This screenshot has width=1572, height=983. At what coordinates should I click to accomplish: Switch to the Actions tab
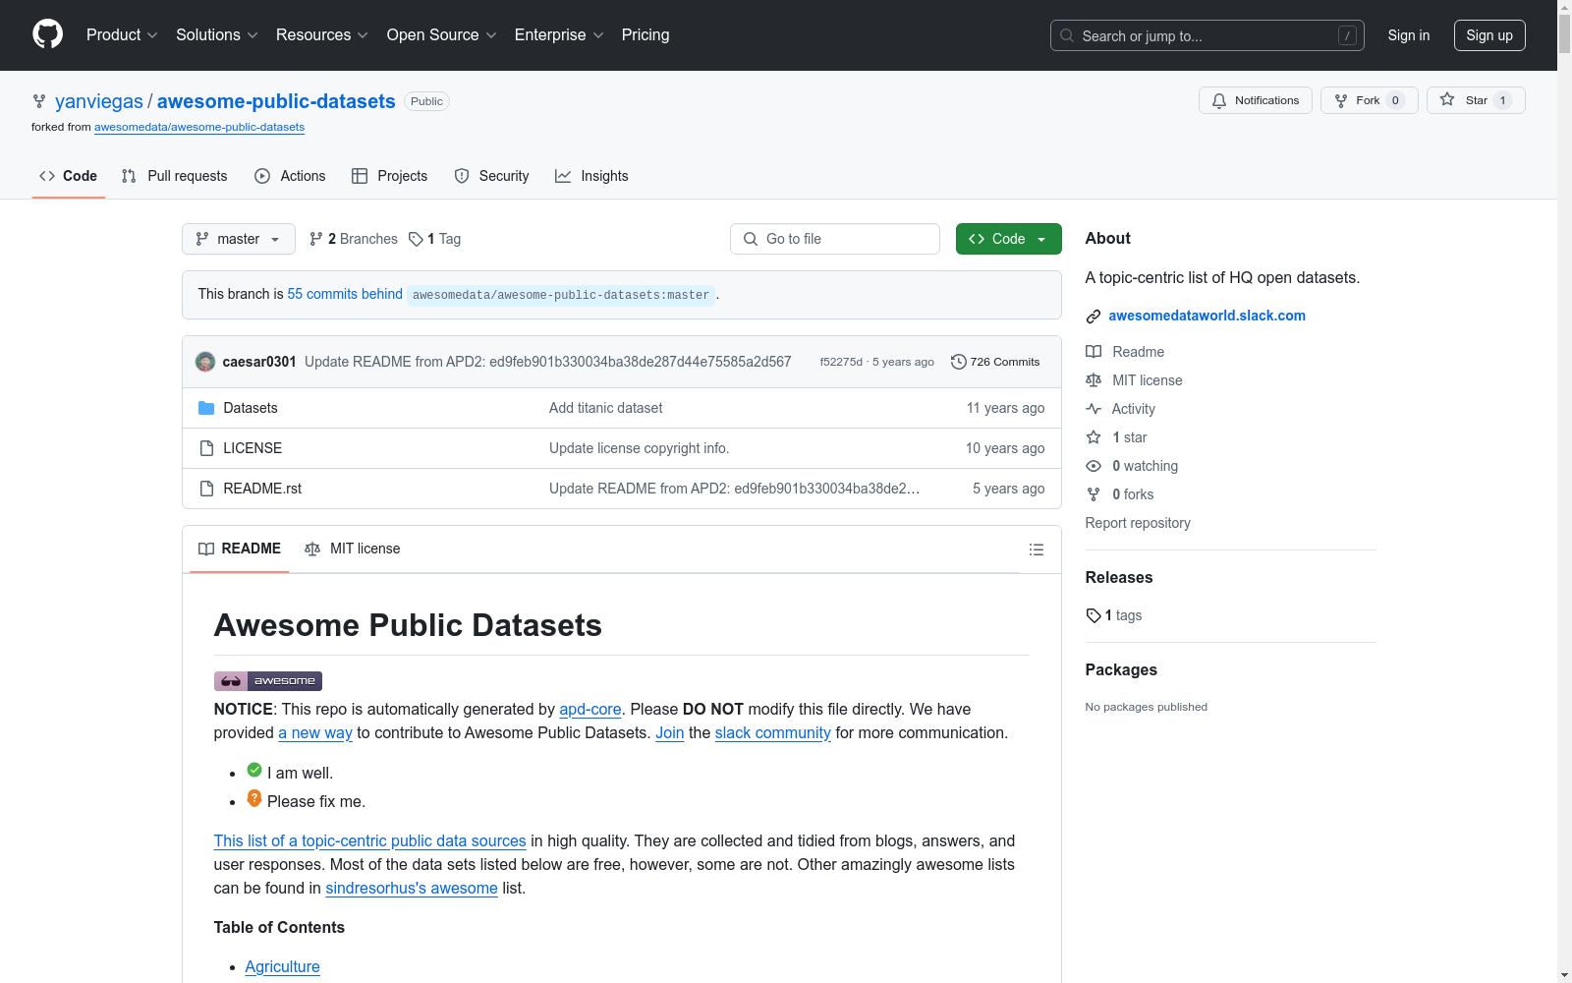point(290,176)
